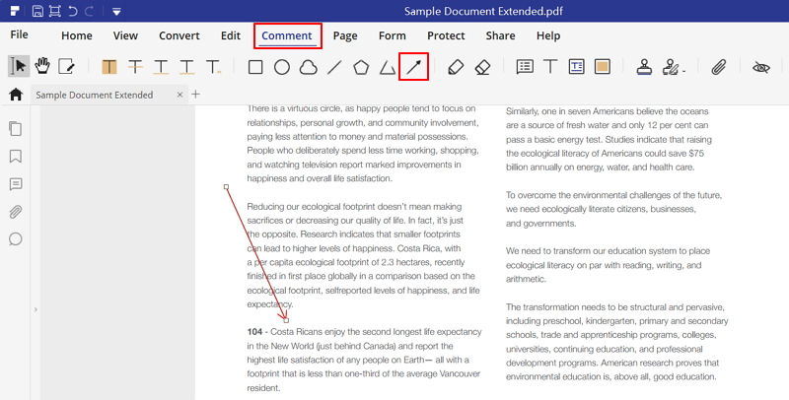
Task: Select the Pencil drawing tool
Action: tap(456, 67)
